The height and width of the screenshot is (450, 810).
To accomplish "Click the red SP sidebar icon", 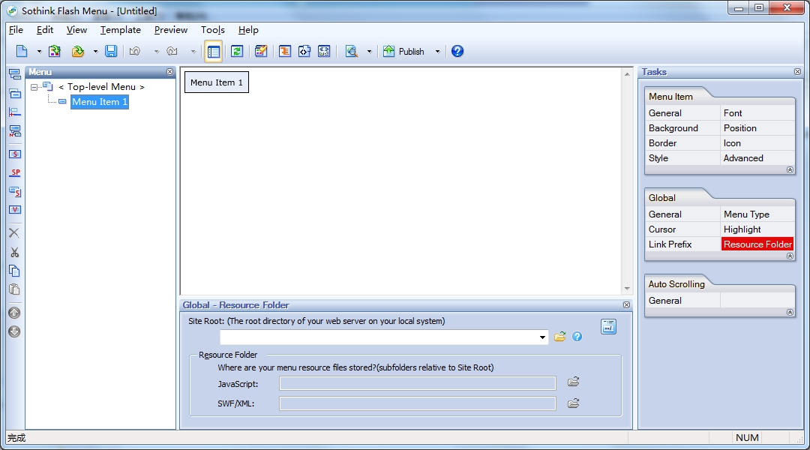I will pyautogui.click(x=15, y=172).
